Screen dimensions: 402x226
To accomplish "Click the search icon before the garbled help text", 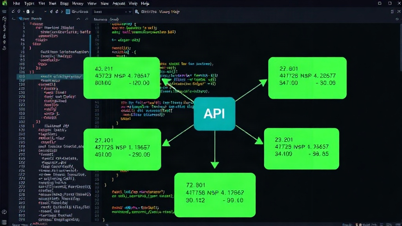I will (x=137, y=11).
